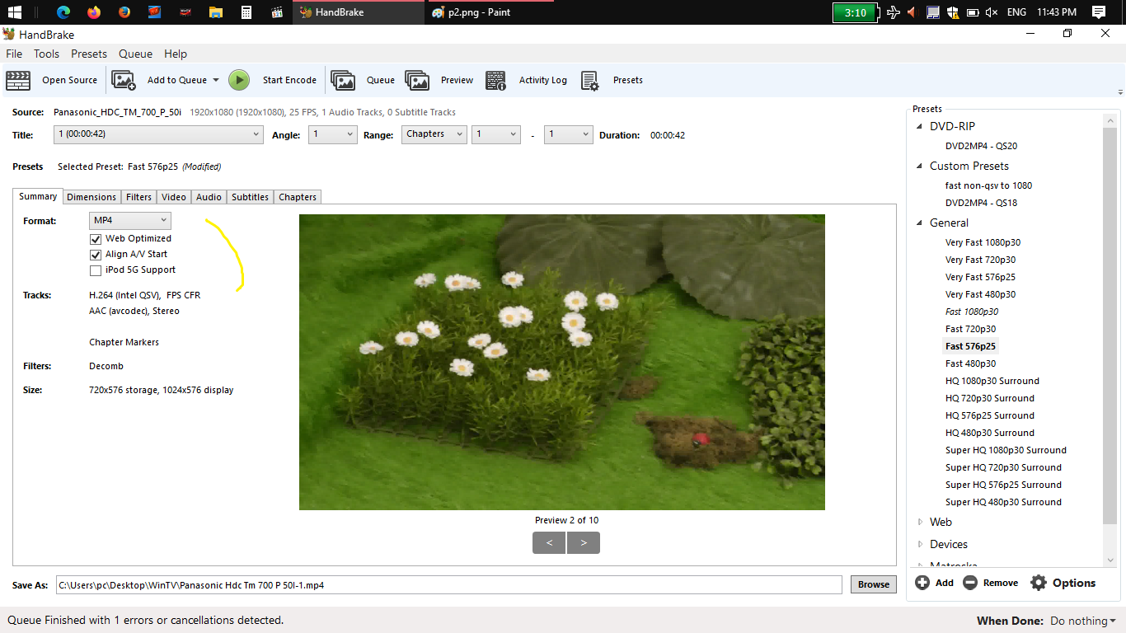
Task: Click the Options gear icon
Action: click(x=1039, y=583)
